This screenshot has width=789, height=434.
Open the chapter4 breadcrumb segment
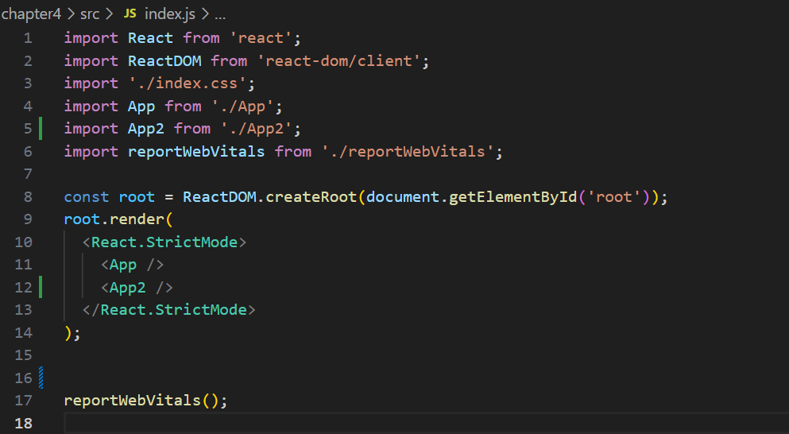(x=31, y=14)
